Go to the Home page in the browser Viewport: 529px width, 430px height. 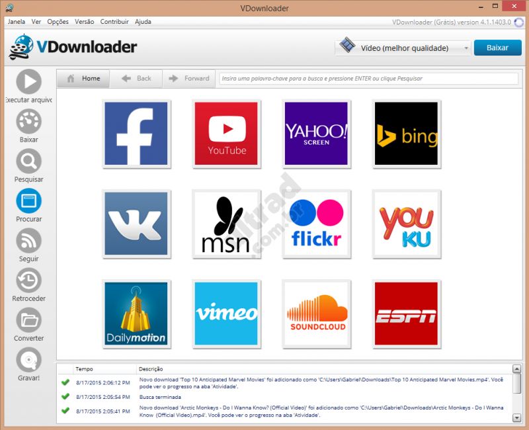coord(83,79)
